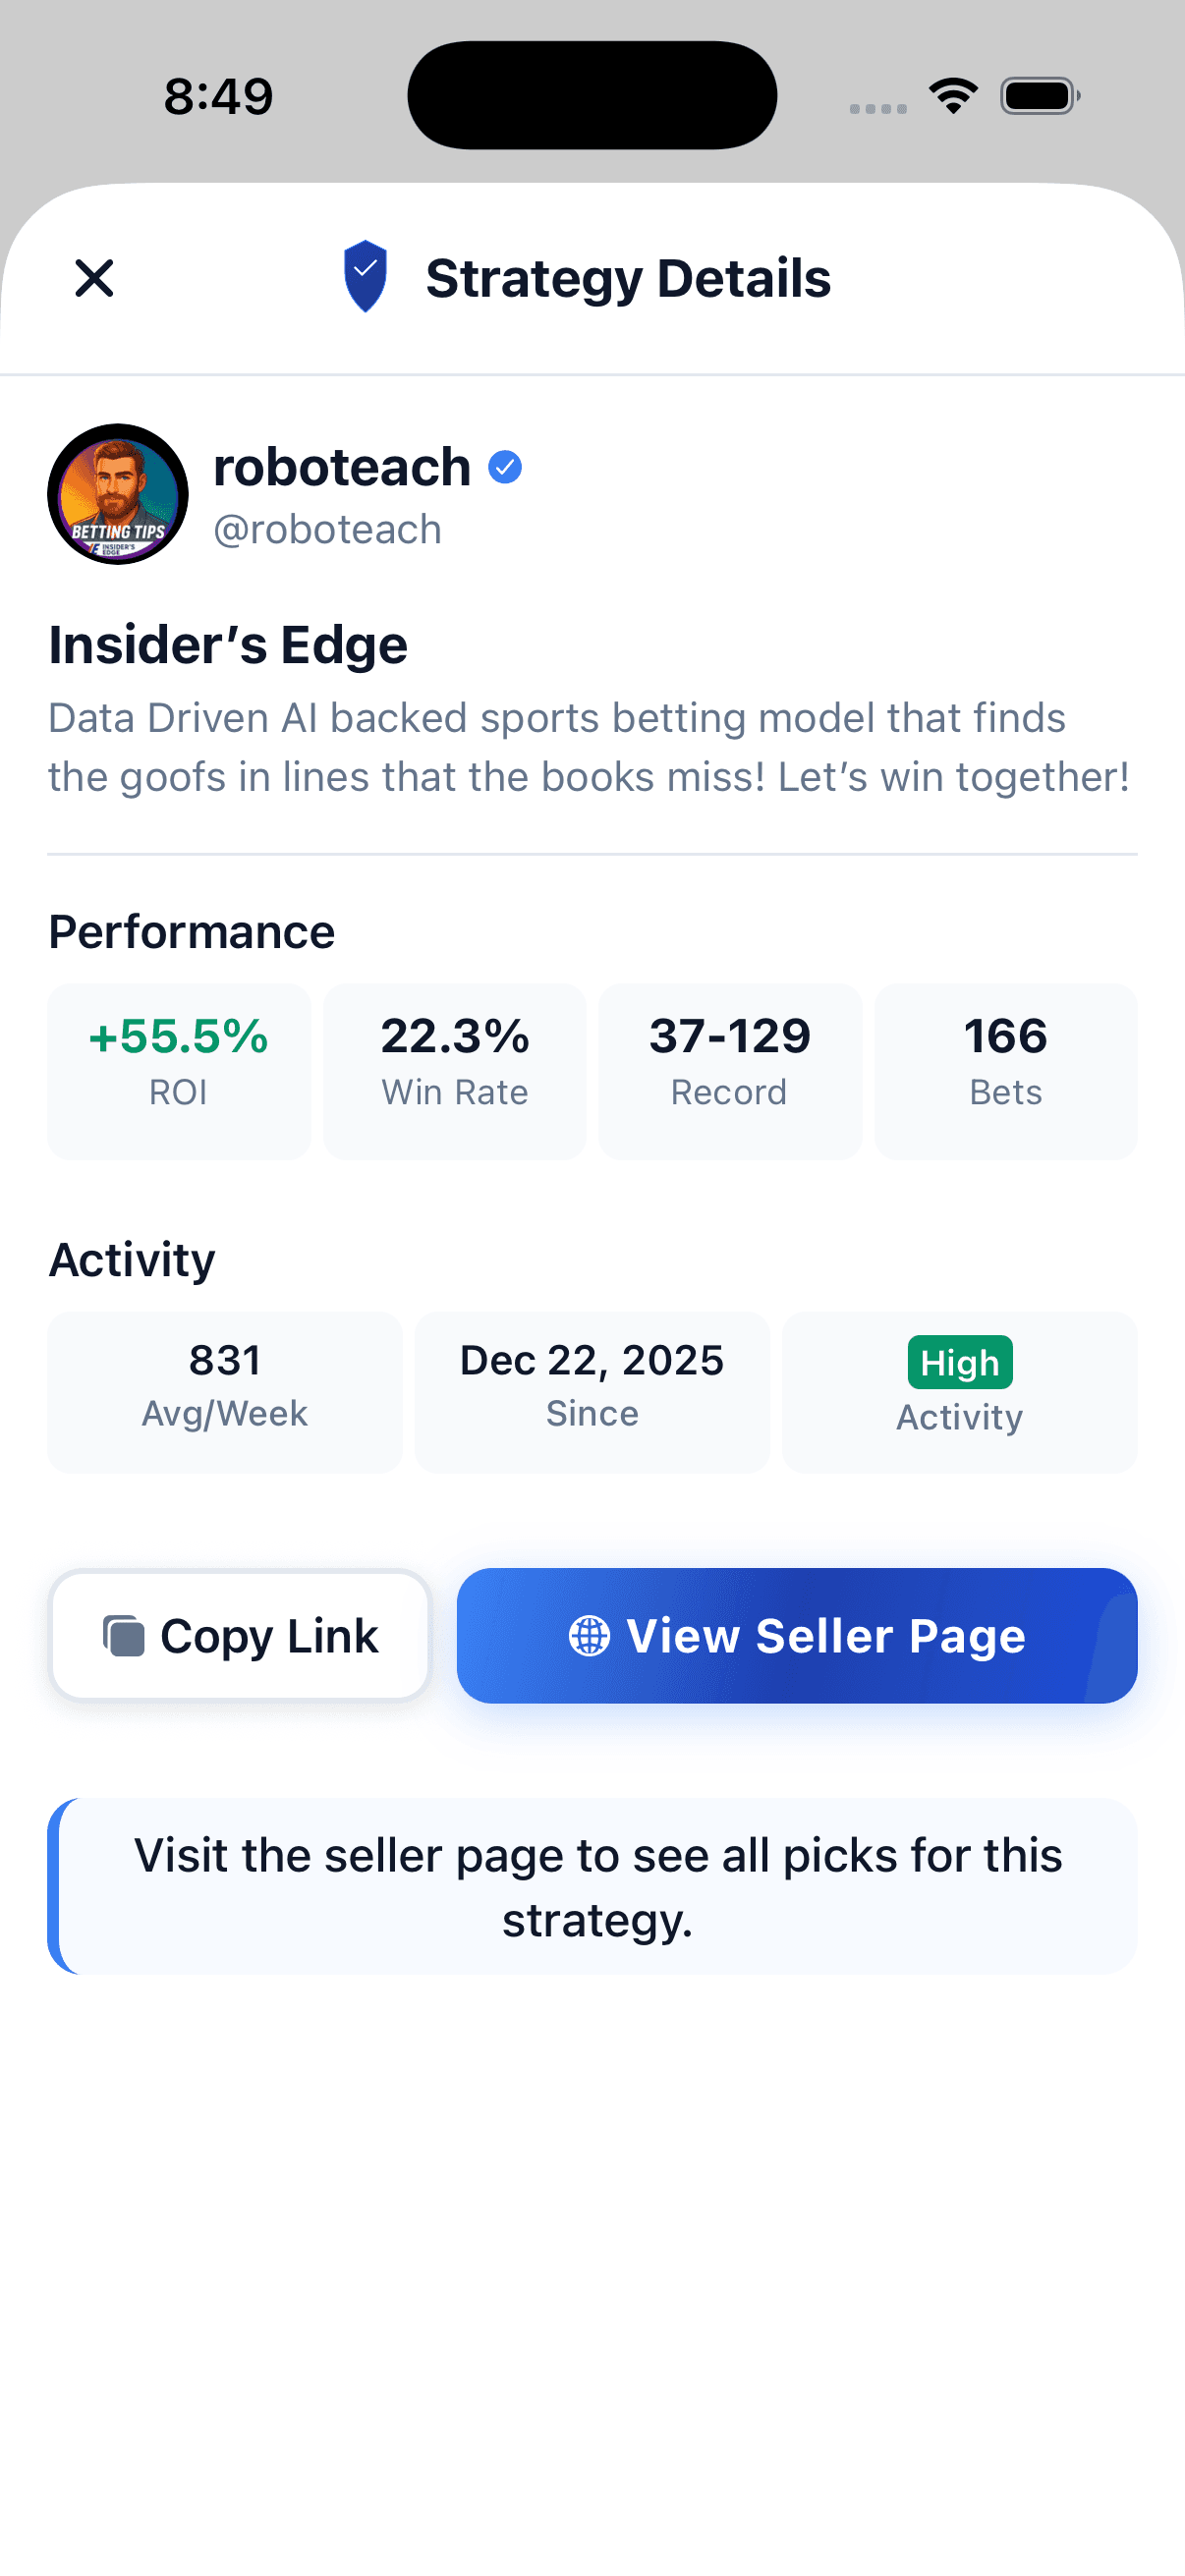Screen dimensions: 1185x2576
Task: Close the Strategy Details sheet with the X
Action: point(94,279)
